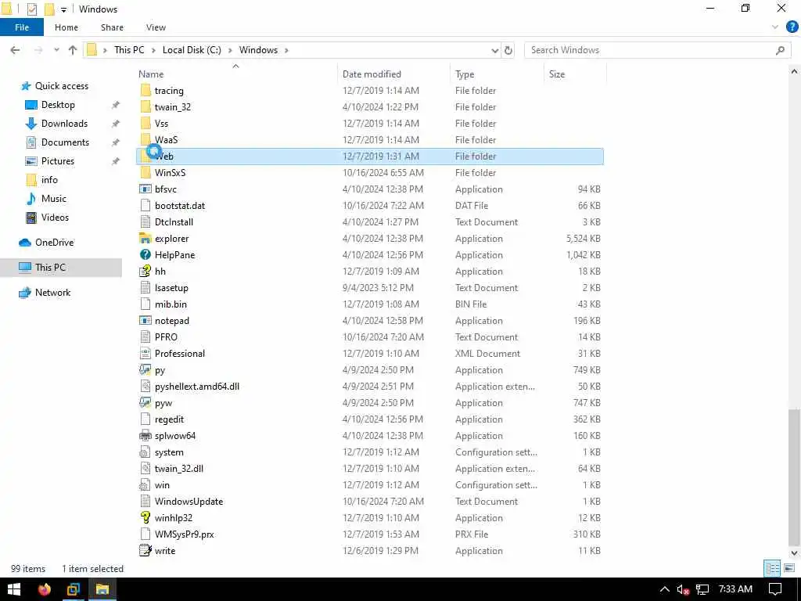This screenshot has width=801, height=601.
Task: Click the muted volume tray icon
Action: click(683, 590)
